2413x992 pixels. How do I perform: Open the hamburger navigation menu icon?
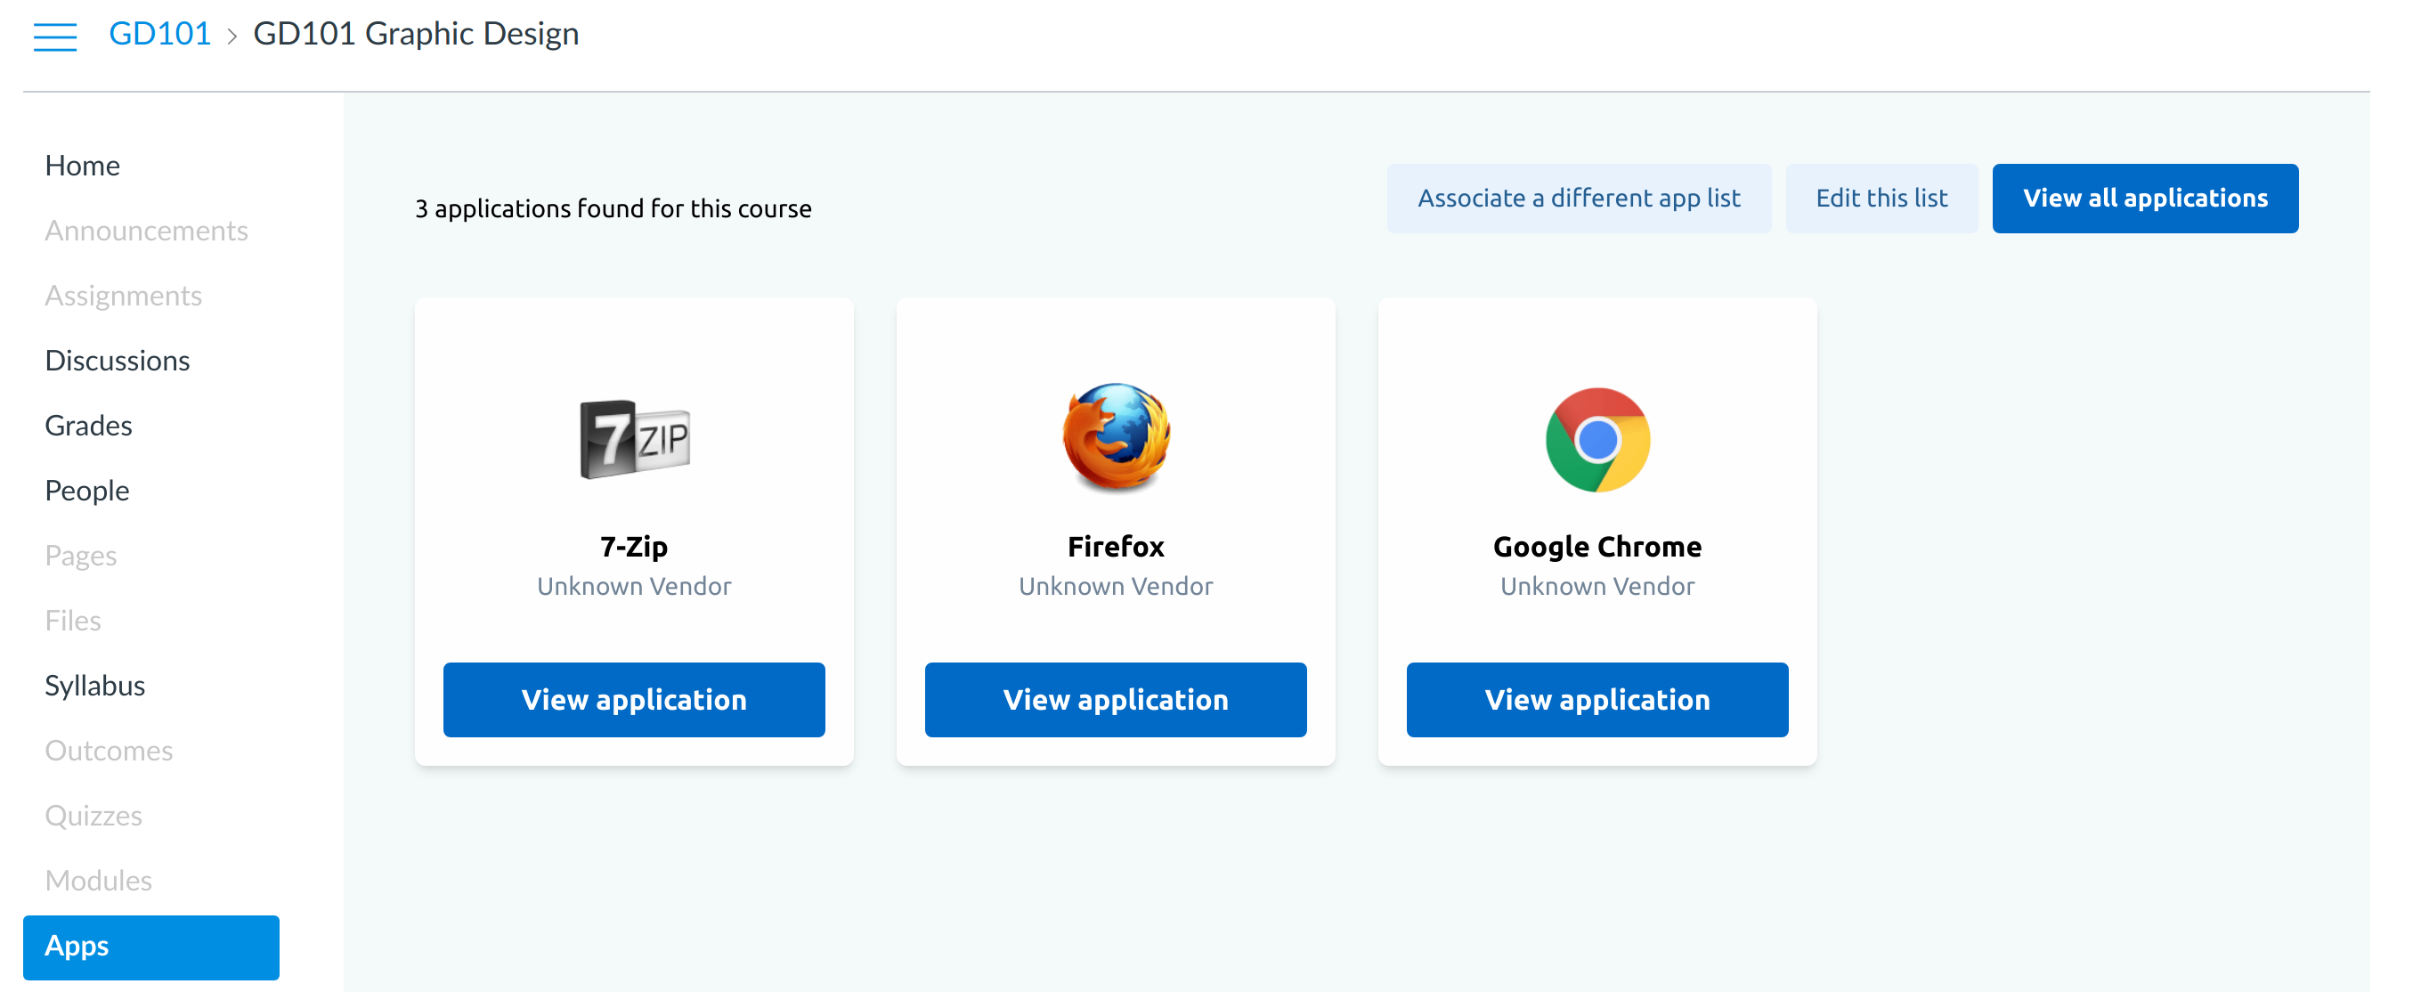(55, 36)
